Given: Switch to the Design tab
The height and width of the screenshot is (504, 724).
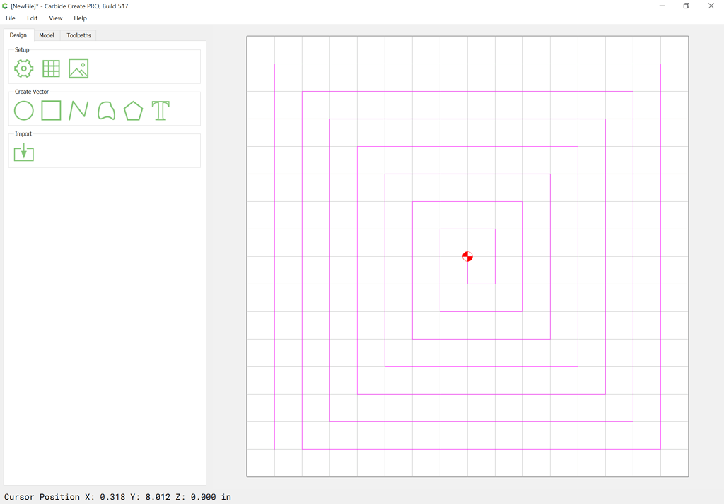Looking at the screenshot, I should point(18,35).
